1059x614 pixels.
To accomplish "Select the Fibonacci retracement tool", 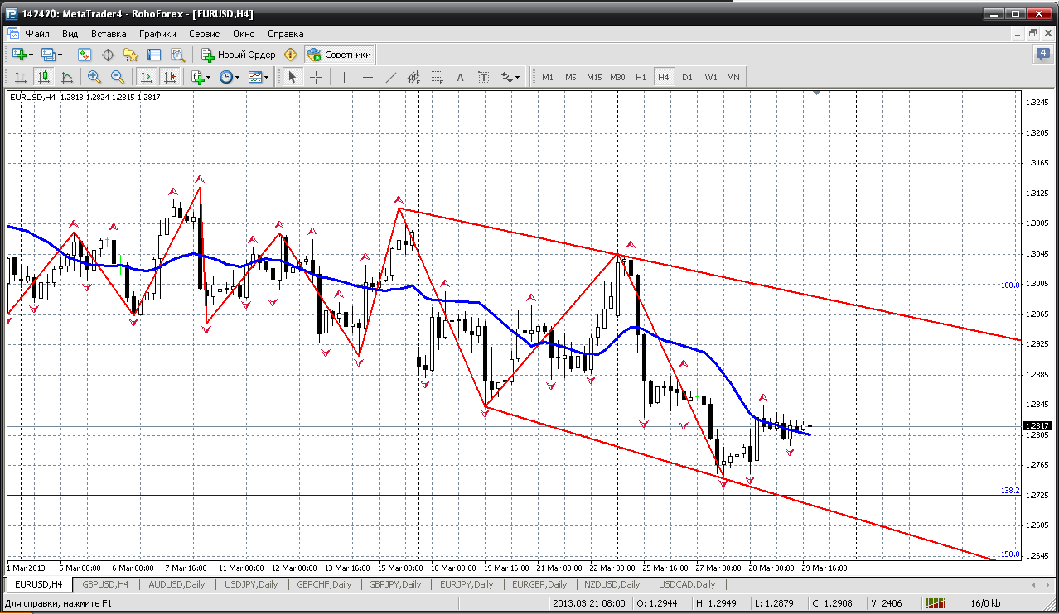I will click(x=437, y=77).
